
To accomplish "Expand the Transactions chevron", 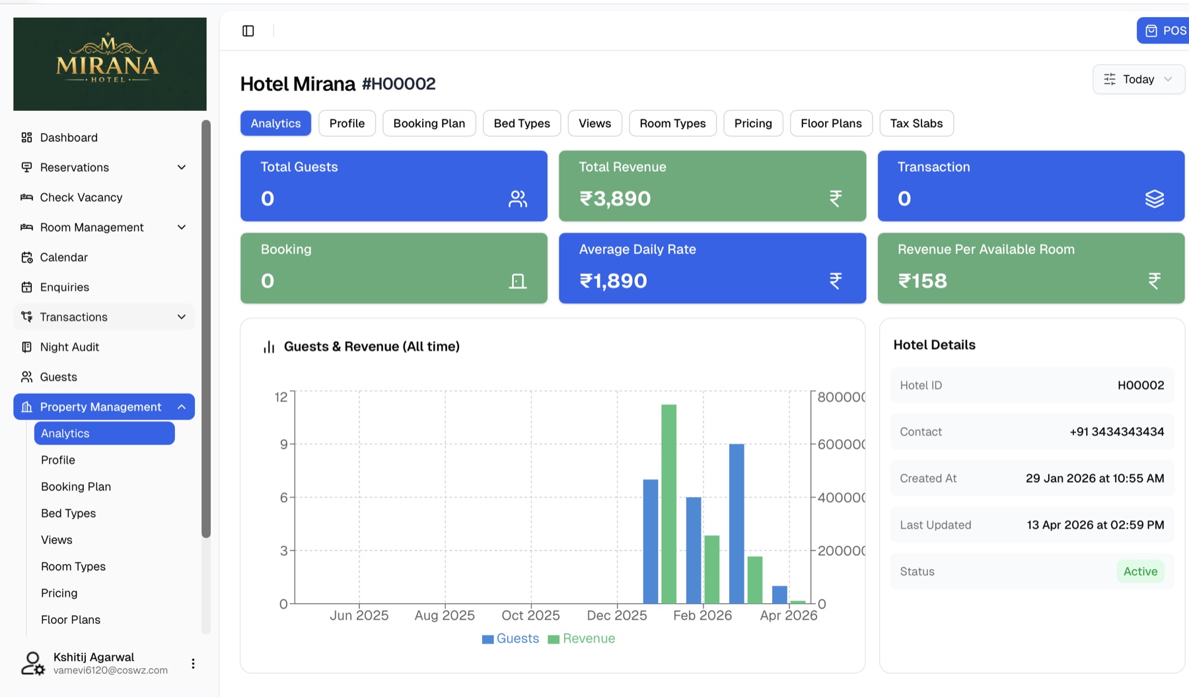I will click(x=182, y=317).
